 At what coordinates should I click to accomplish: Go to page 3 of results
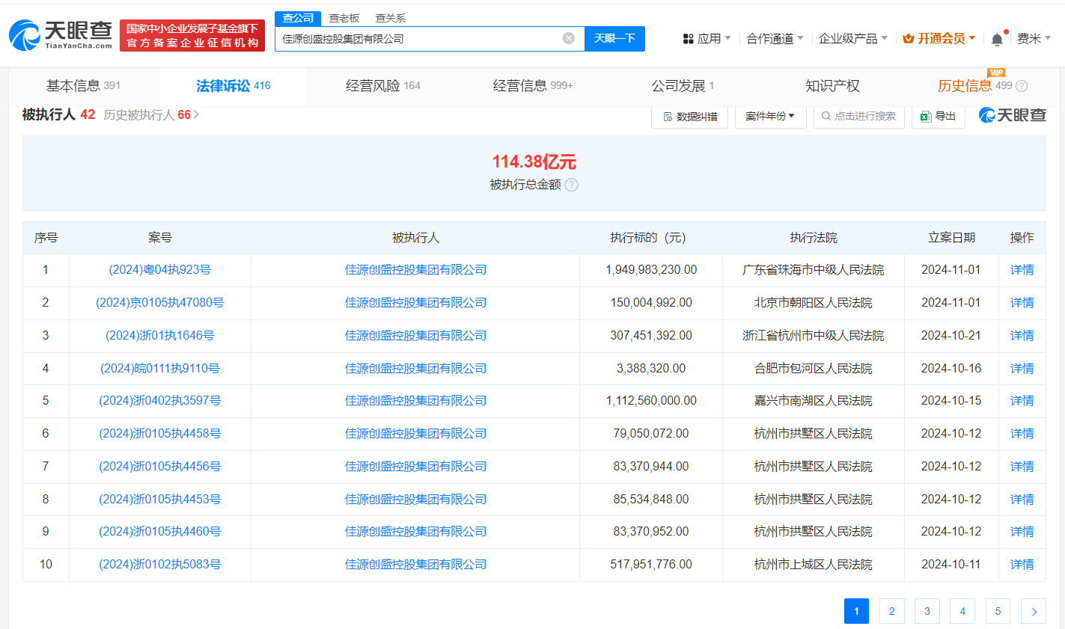927,611
